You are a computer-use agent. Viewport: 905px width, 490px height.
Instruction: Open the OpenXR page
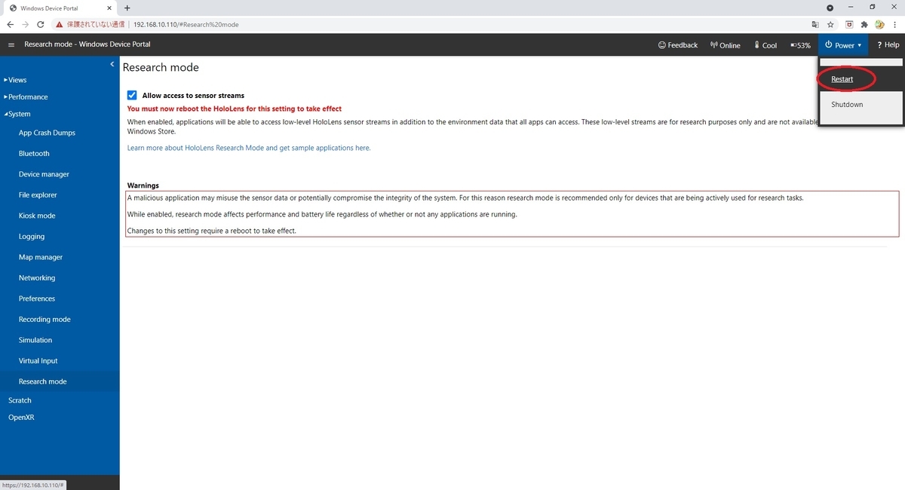21,417
